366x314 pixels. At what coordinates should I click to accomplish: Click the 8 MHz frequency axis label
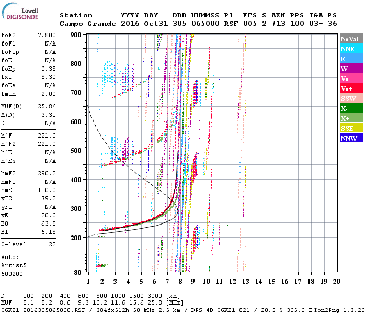[180, 282]
